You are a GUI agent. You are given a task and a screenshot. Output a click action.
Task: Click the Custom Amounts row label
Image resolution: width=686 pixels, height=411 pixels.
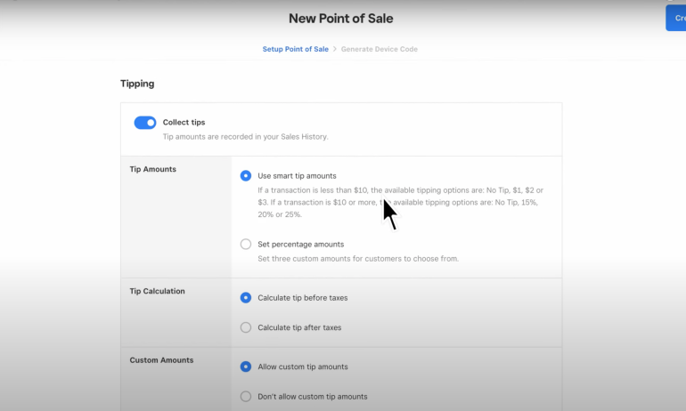pyautogui.click(x=161, y=360)
